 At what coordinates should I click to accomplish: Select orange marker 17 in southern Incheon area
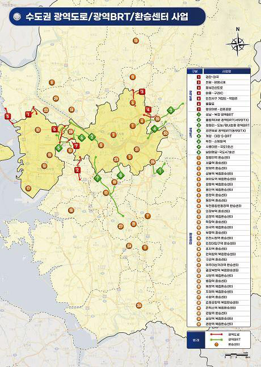pos(28,188)
